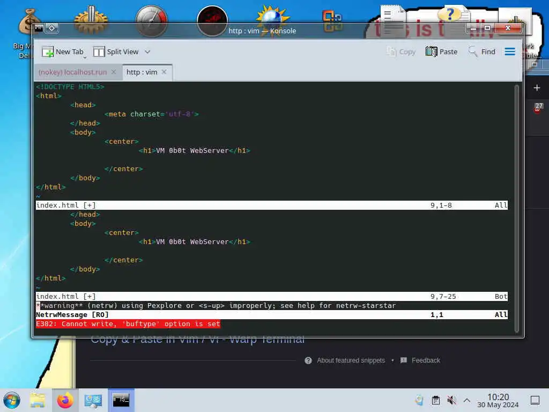Click the browser tray badge showing 27
Screen dimensions: 549x412
click(x=538, y=107)
